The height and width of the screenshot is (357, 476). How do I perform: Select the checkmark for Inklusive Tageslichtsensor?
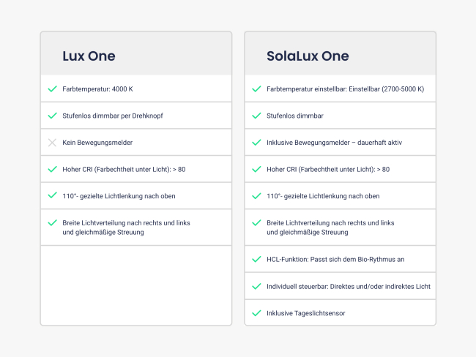pyautogui.click(x=256, y=313)
